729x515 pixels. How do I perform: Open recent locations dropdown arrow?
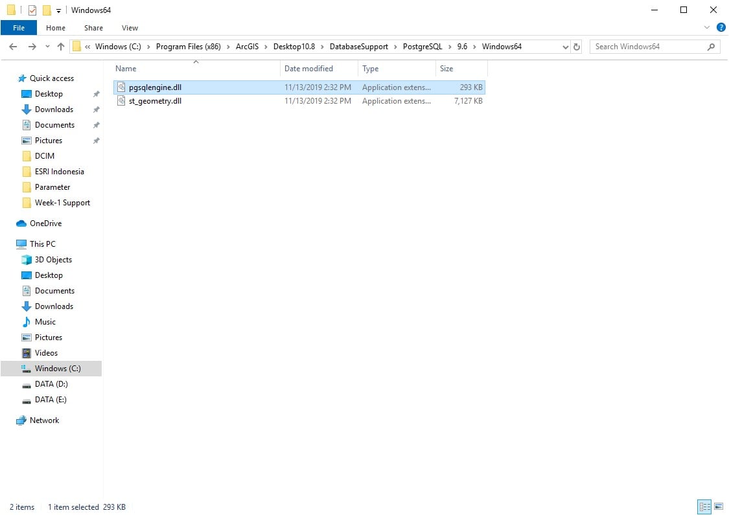(47, 47)
